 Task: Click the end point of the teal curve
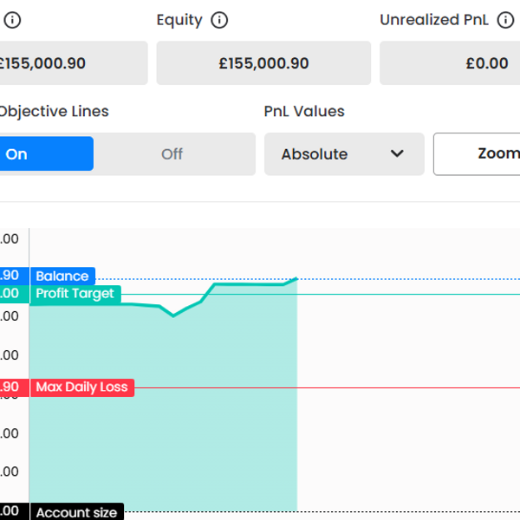[x=296, y=278]
